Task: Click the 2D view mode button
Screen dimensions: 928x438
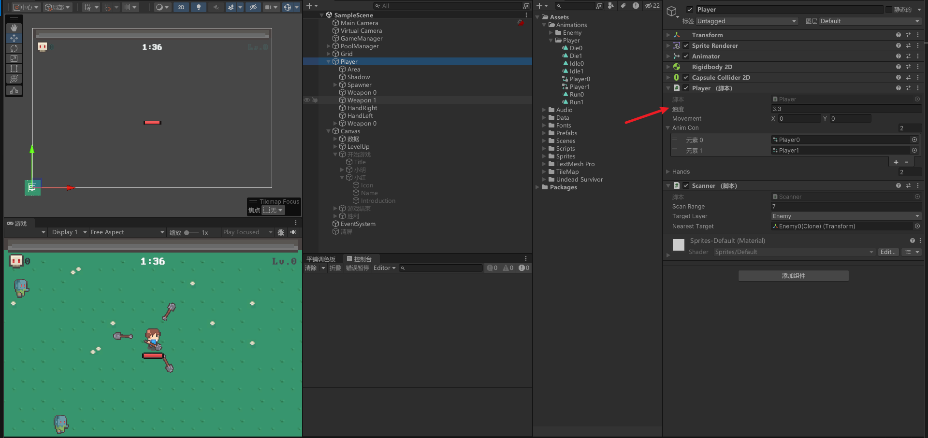Action: tap(181, 7)
